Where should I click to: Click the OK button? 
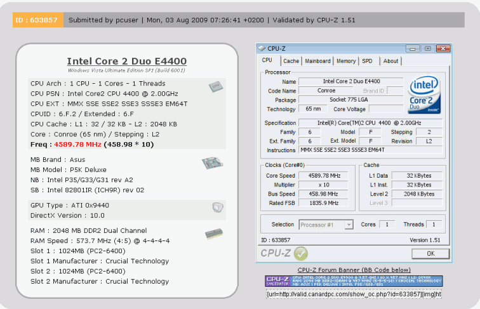[x=430, y=254]
